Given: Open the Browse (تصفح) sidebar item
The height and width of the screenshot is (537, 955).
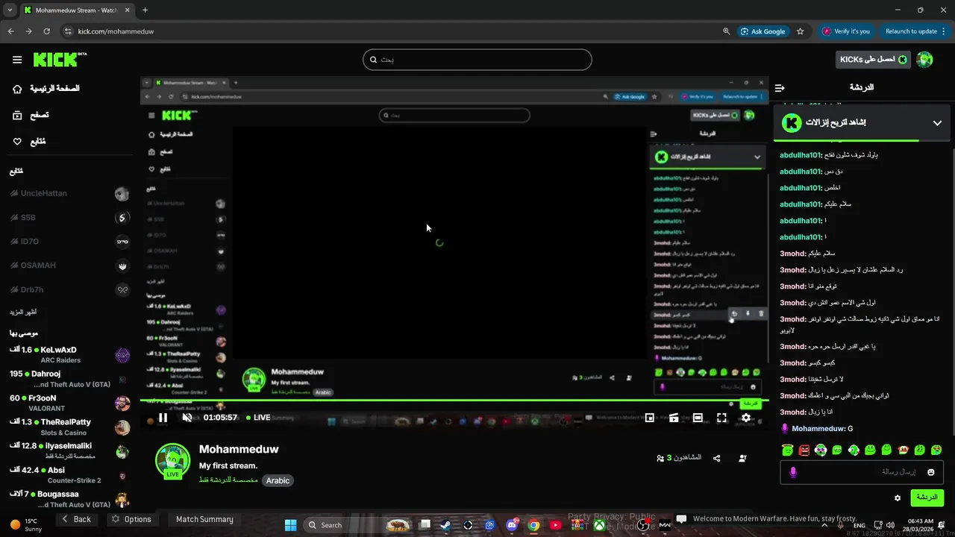Looking at the screenshot, I should (31, 115).
